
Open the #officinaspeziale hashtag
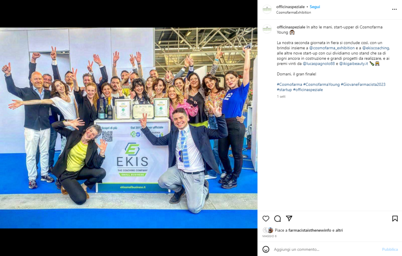[x=308, y=90]
